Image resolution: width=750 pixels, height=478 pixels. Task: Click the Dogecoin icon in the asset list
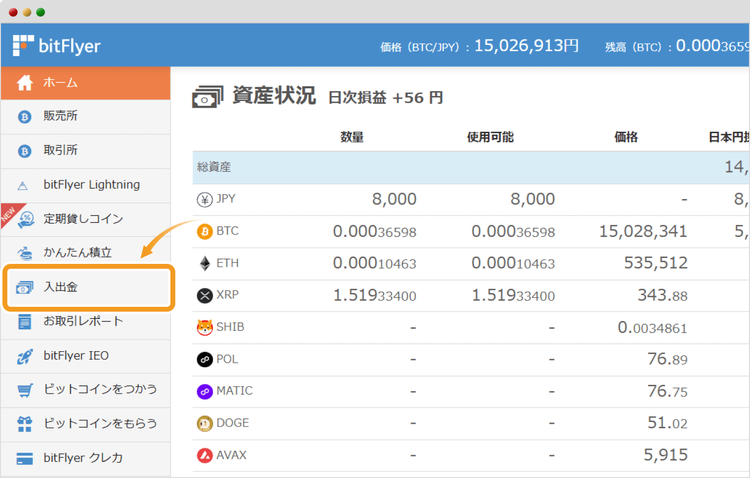(204, 423)
